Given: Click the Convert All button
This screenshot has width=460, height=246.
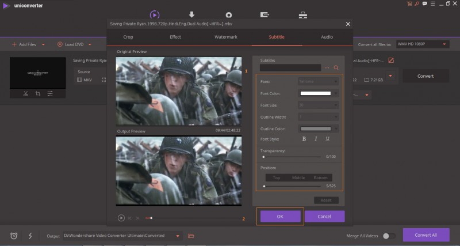Looking at the screenshot, I should tap(425, 235).
